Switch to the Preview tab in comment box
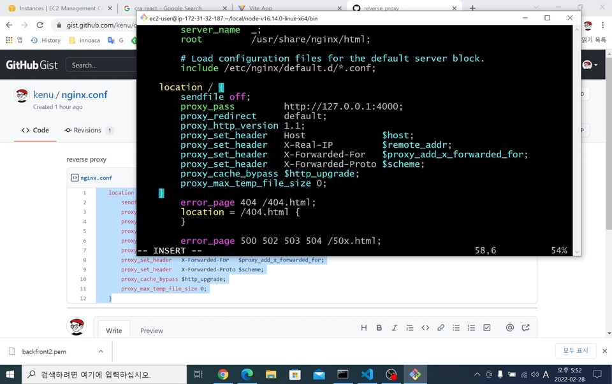The width and height of the screenshot is (612, 384). coord(152,331)
